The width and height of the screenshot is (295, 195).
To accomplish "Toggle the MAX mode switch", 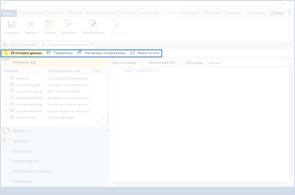I will (277, 13).
